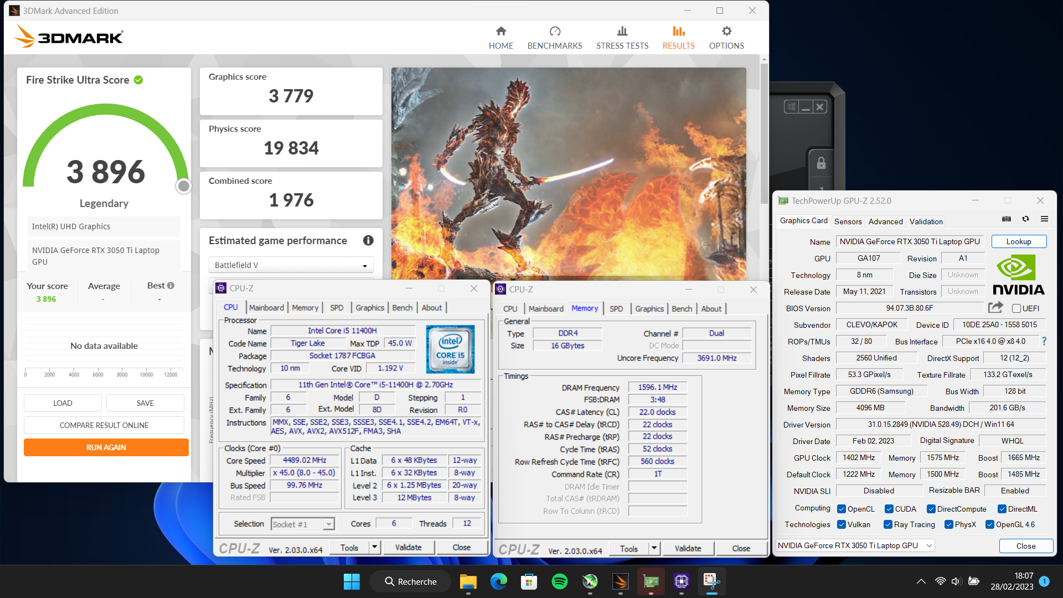Image resolution: width=1063 pixels, height=598 pixels.
Task: Toggle the UEFI checkbox in GPU-Z
Action: pos(1016,308)
